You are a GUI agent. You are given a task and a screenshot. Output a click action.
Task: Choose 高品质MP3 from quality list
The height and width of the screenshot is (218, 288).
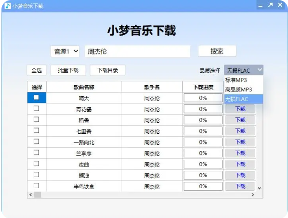tap(244, 90)
